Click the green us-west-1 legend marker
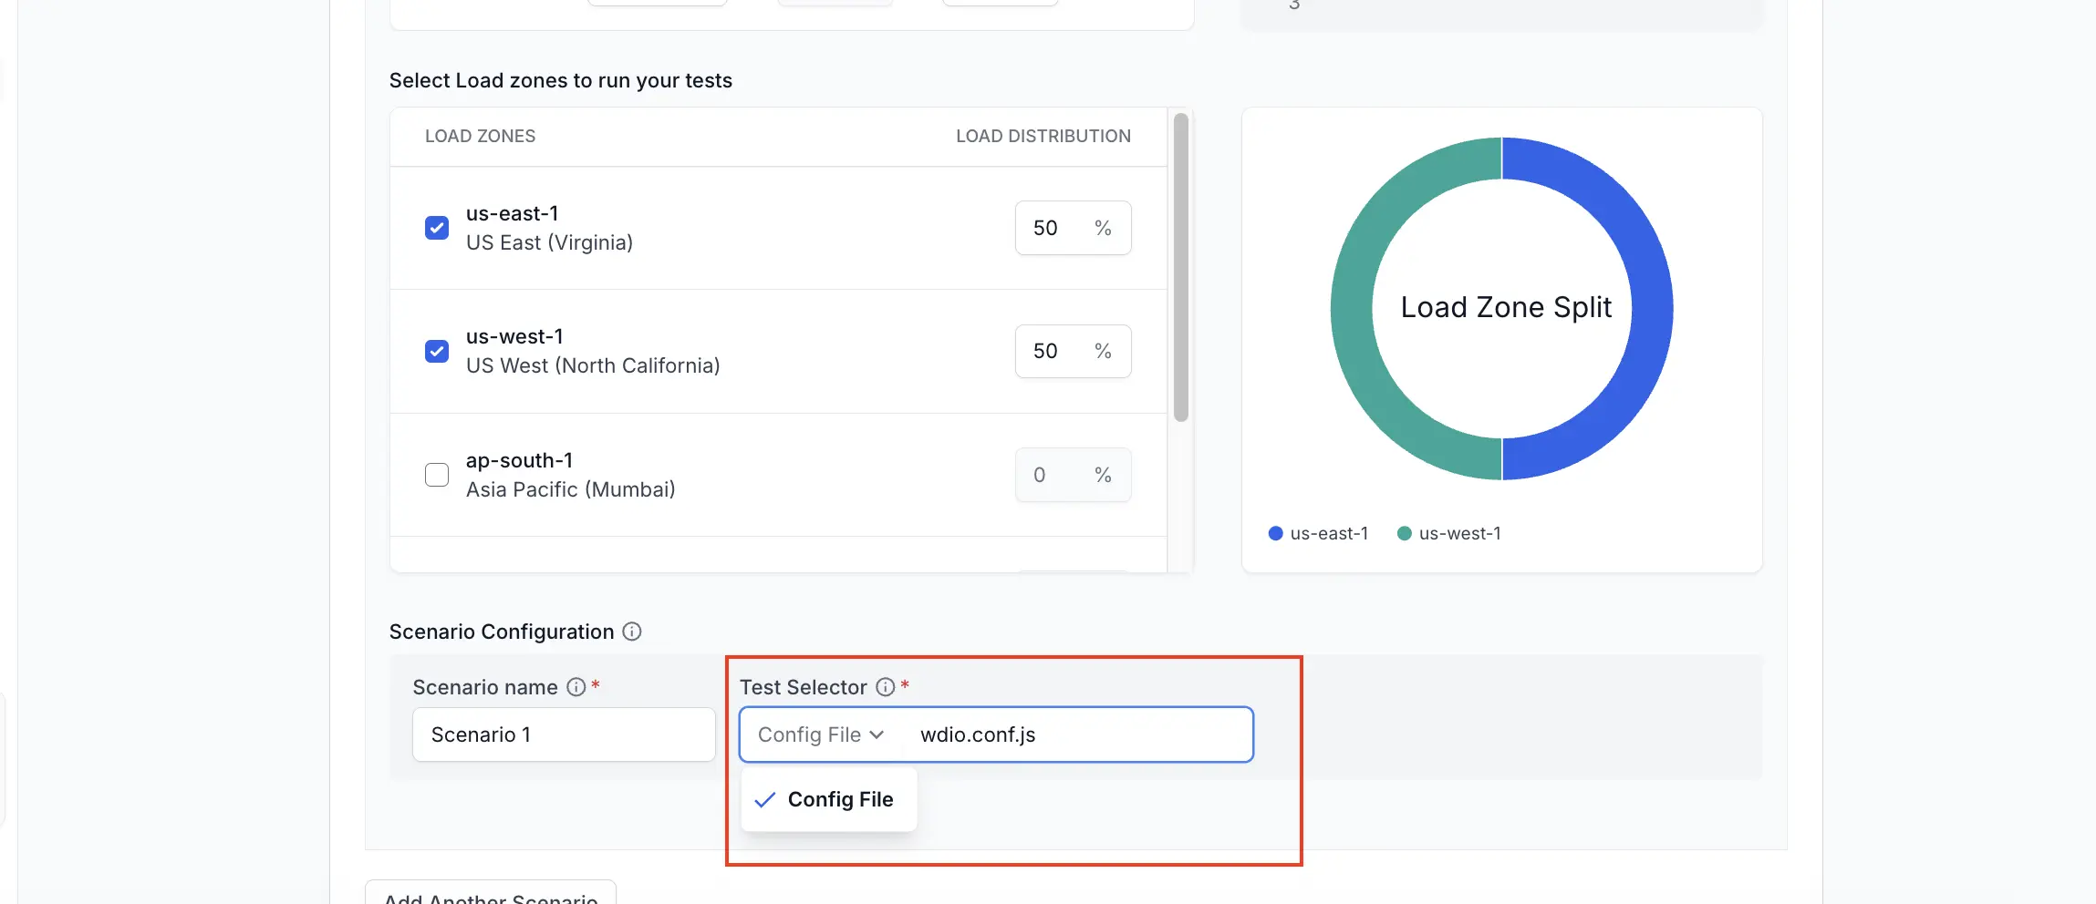Viewport: 2096px width, 904px height. coord(1405,533)
